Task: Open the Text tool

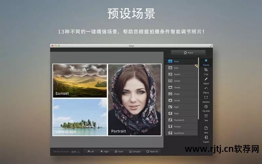Action: point(206,118)
